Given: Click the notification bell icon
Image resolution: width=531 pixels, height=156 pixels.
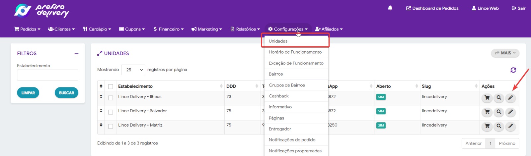Looking at the screenshot, I should pyautogui.click(x=390, y=8).
